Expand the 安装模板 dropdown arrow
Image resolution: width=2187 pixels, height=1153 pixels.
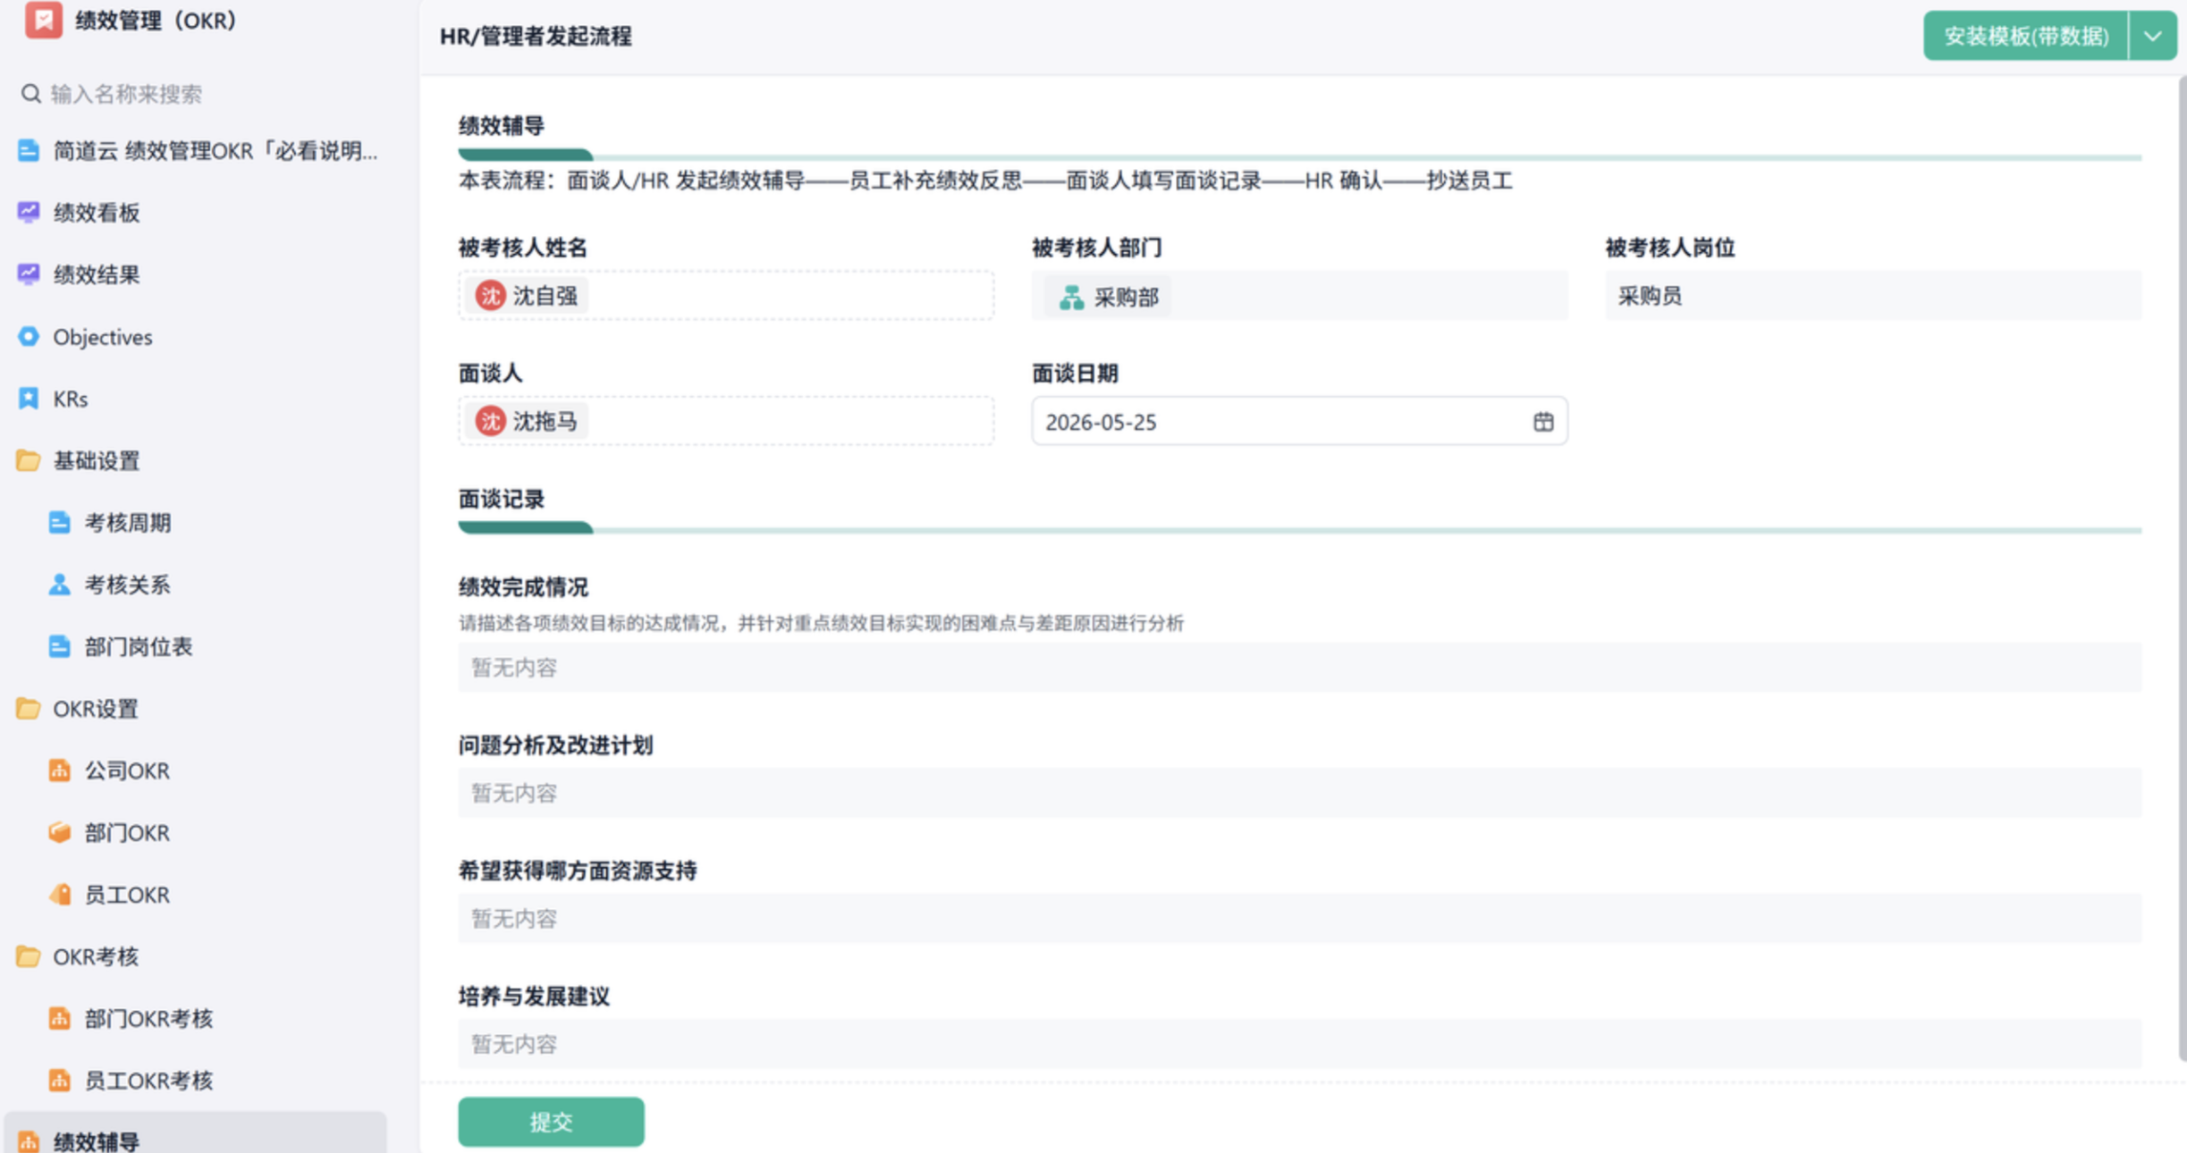click(2153, 37)
